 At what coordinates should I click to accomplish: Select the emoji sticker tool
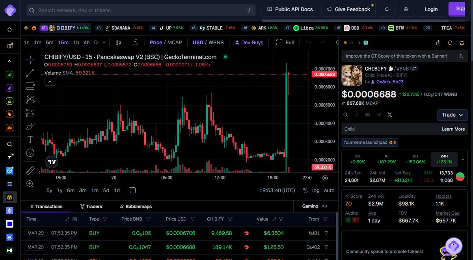pos(30,153)
